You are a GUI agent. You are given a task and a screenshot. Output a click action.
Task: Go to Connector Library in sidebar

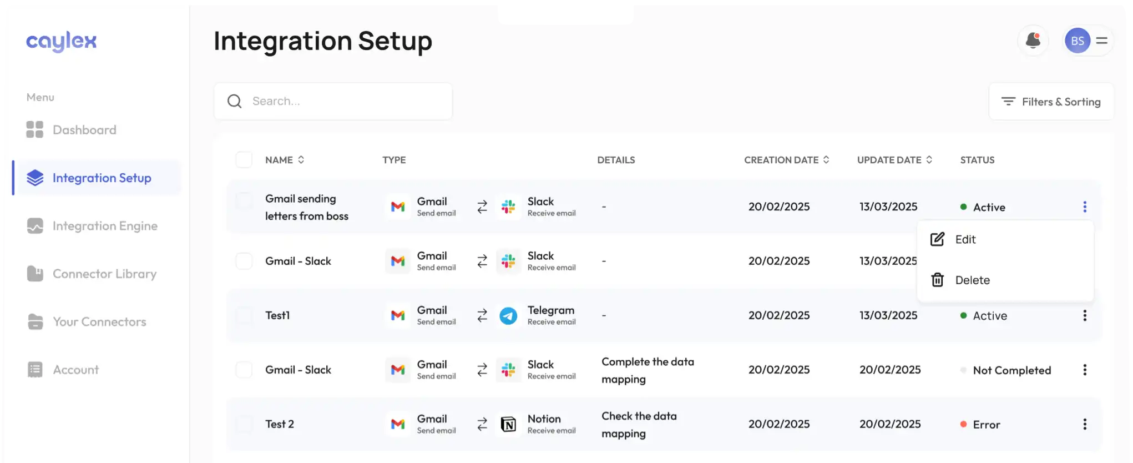point(104,274)
